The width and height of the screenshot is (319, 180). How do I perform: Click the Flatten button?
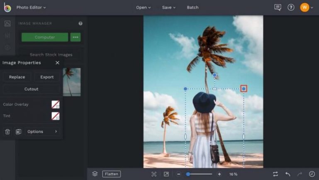[112, 174]
